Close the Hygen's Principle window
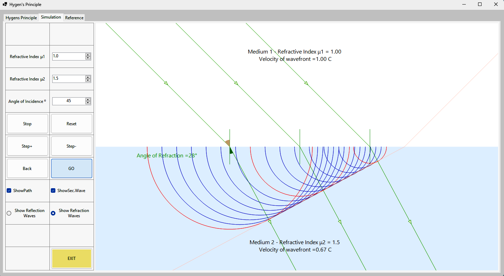This screenshot has height=276, width=504. coord(496,5)
